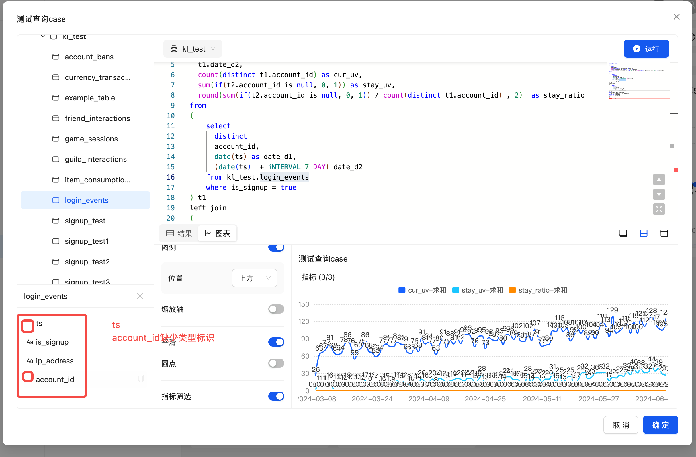Image resolution: width=696 pixels, height=457 pixels.
Task: Open the signup_test table
Action: [85, 220]
